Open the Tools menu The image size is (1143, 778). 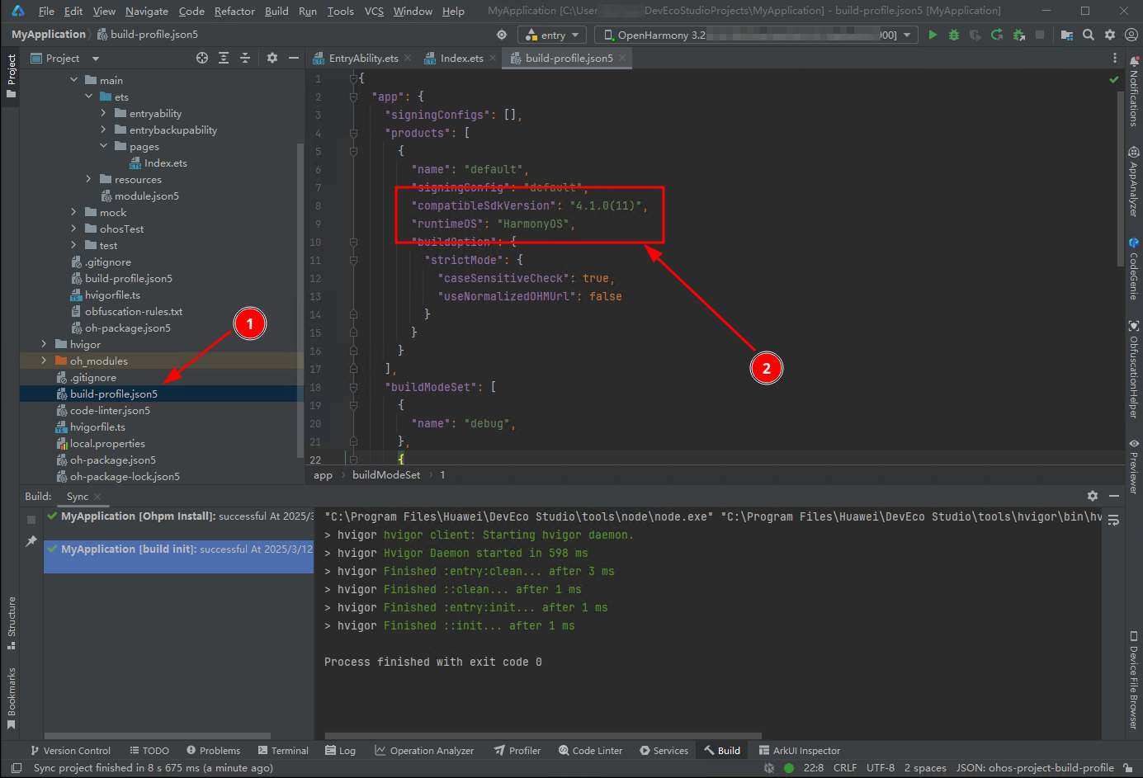[340, 12]
